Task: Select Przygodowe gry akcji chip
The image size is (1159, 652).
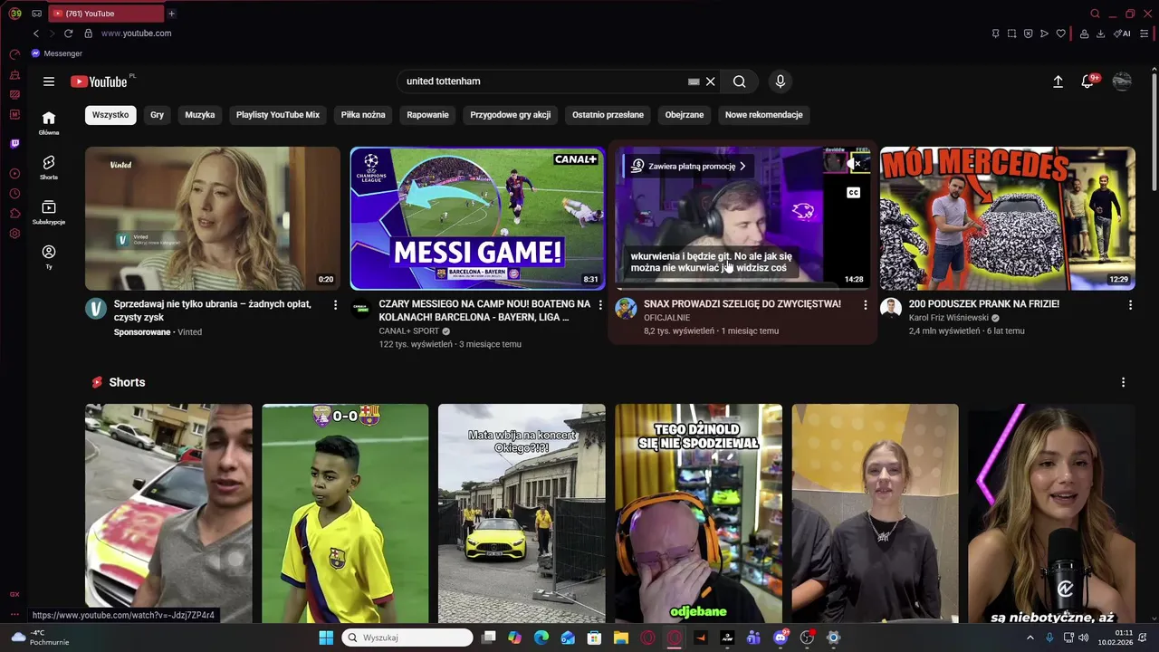Action: pyautogui.click(x=511, y=115)
